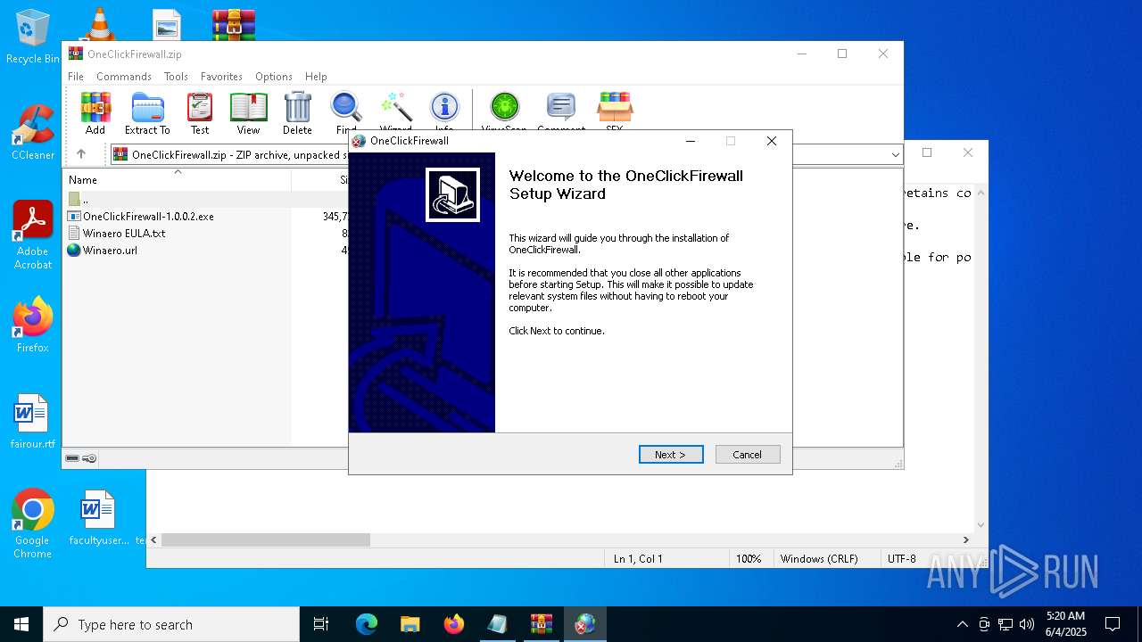
Task: Open the Help menu in WinRAR
Action: [x=316, y=77]
